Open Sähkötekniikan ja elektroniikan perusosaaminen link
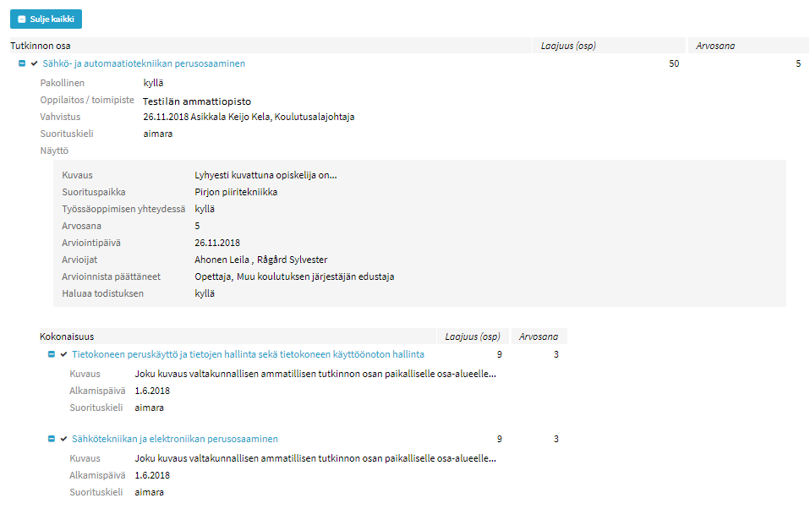The width and height of the screenshot is (810, 509). tap(175, 439)
